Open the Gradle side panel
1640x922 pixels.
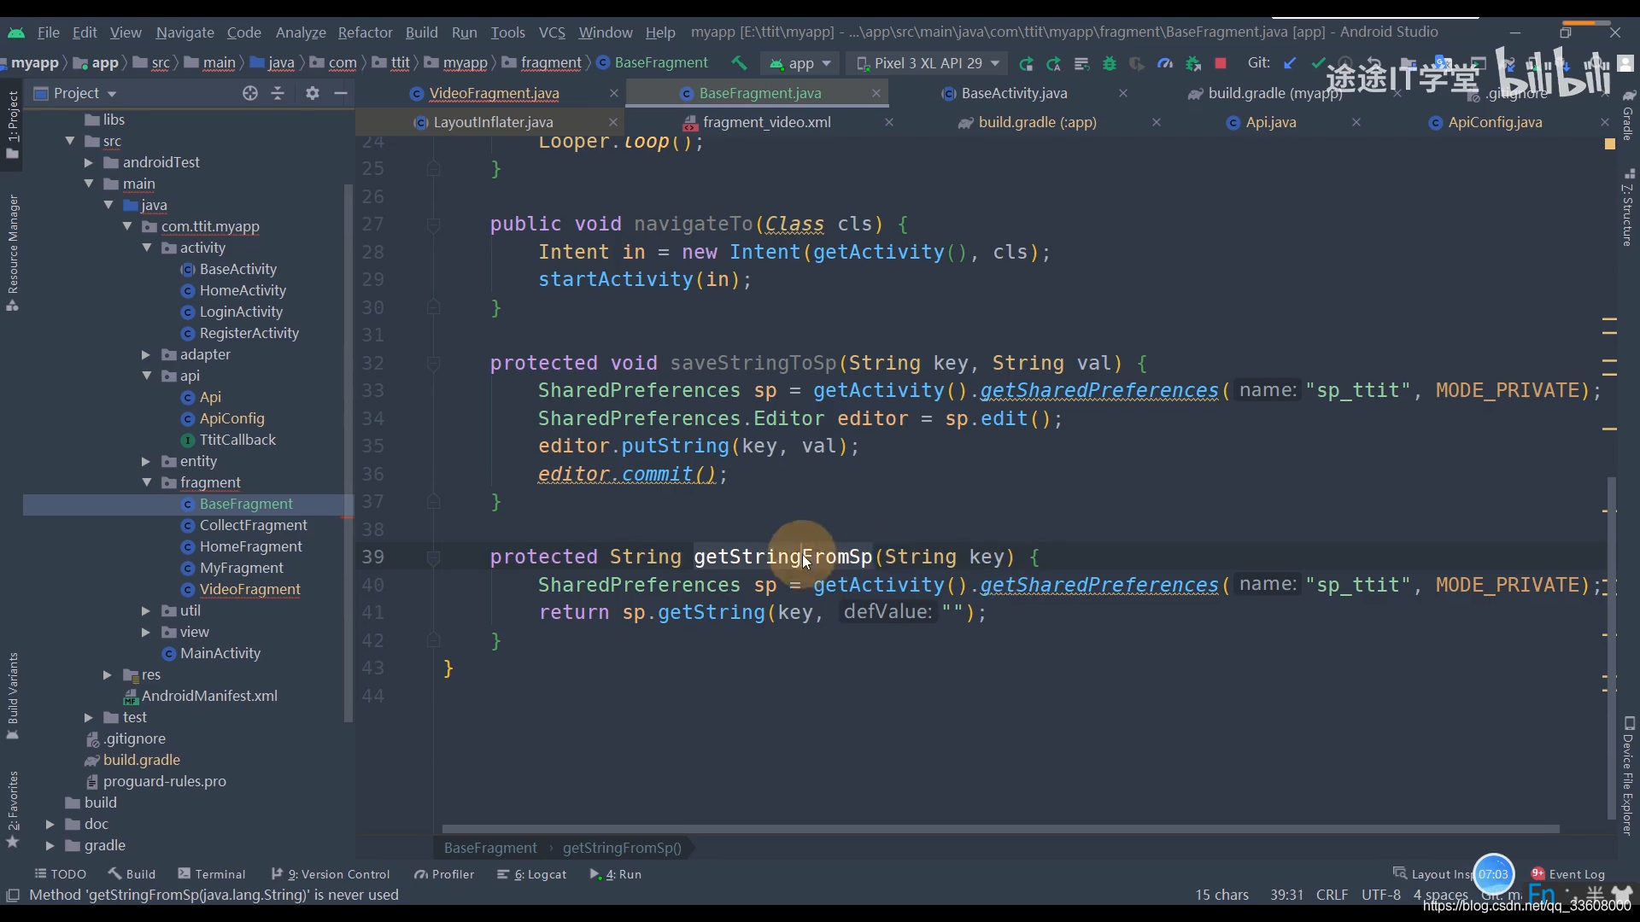1628,115
